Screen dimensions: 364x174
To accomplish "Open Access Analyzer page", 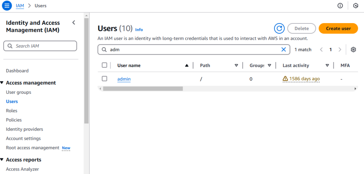I will click(x=22, y=169).
